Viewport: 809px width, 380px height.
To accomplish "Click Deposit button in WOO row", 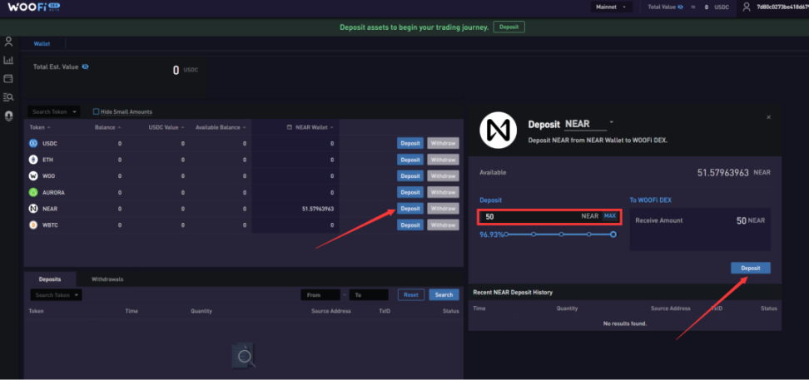I will coord(410,175).
